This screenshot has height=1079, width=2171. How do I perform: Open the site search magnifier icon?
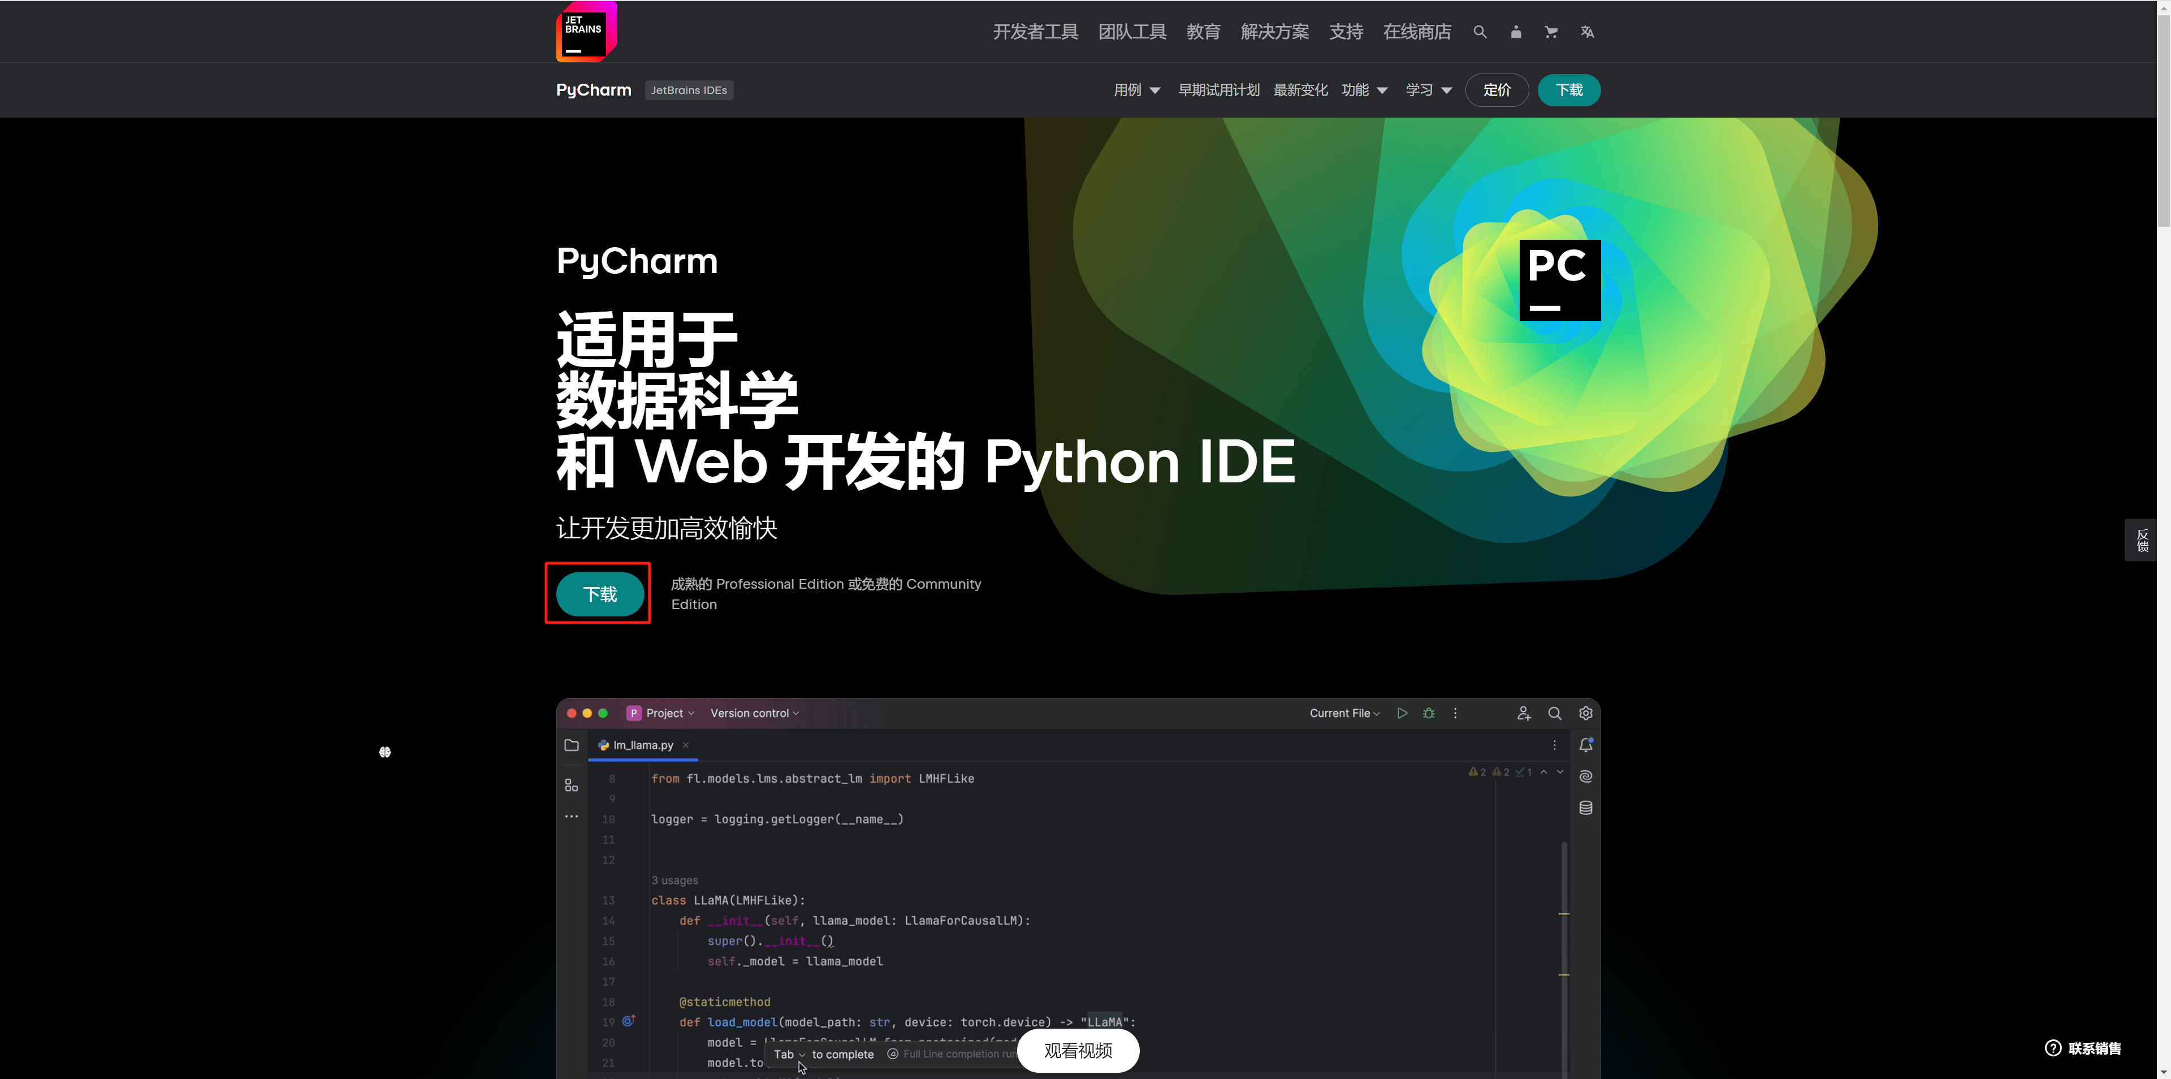[x=1480, y=32]
